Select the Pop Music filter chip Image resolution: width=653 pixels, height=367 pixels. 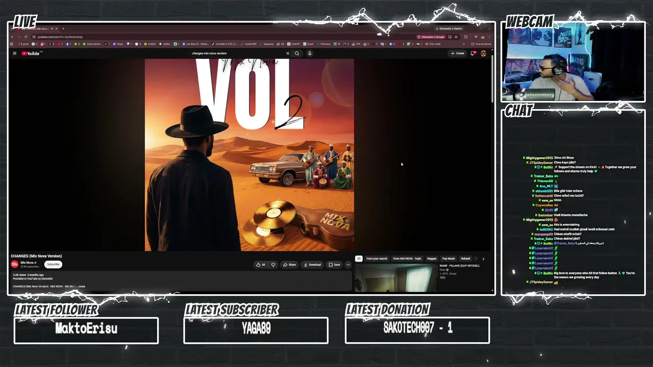click(448, 259)
